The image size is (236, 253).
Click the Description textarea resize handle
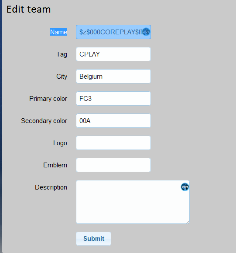pos(188,222)
